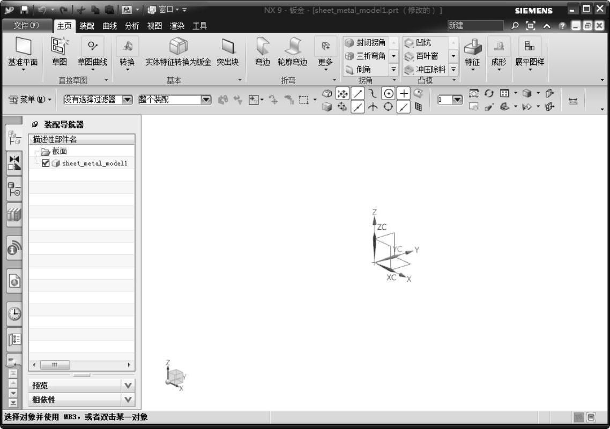
Task: Select the 弯边 (Flange) tool
Action: tap(263, 52)
